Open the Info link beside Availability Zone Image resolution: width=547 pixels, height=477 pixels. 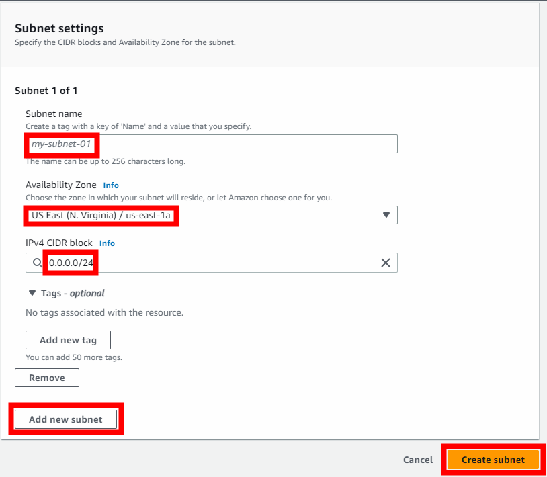click(110, 185)
